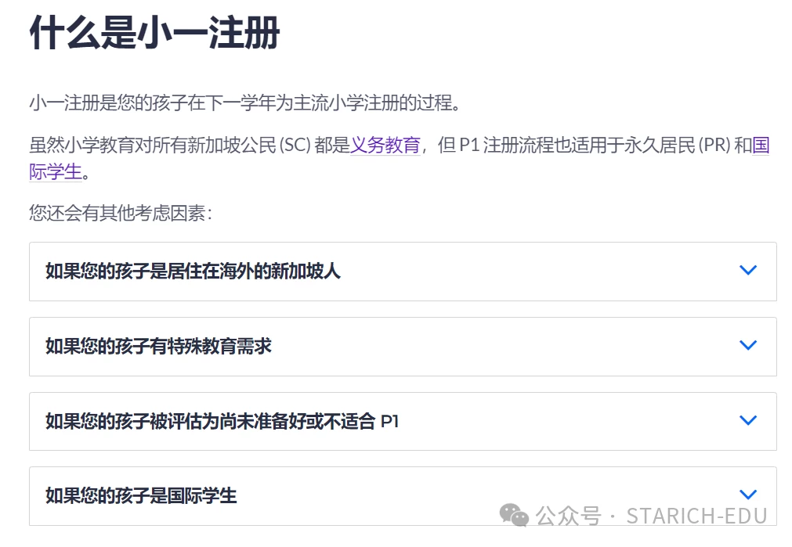Click chevron icon beside 特殊教育需求 row
This screenshot has height=547, width=792.
coord(747,345)
